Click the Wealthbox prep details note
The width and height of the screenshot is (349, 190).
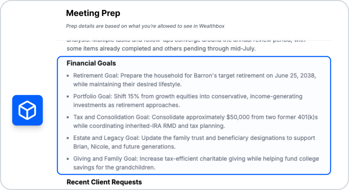145,26
